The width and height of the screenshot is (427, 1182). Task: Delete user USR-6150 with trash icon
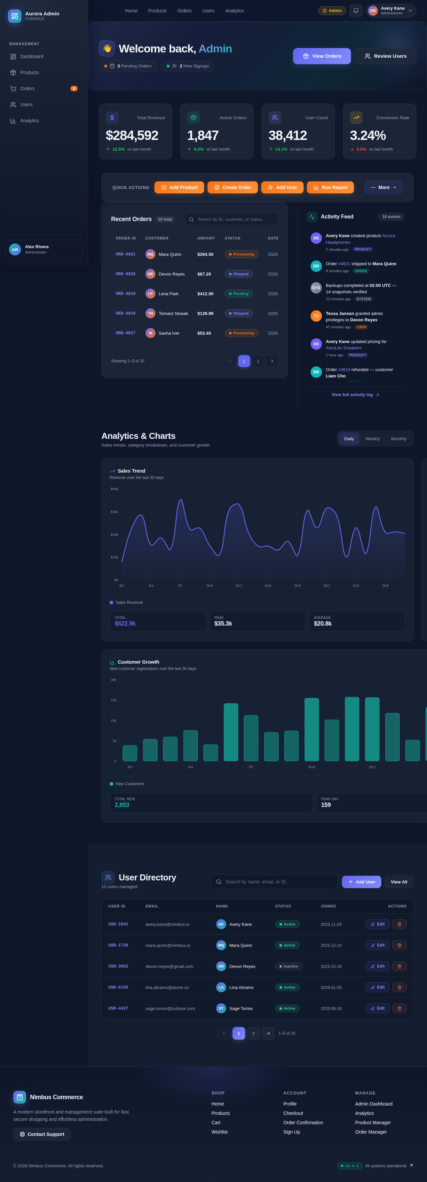(399, 987)
